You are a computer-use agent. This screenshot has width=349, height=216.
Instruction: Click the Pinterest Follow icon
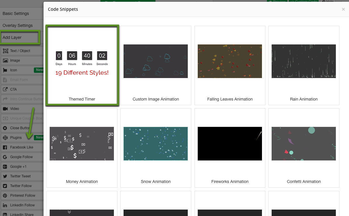coord(5,196)
